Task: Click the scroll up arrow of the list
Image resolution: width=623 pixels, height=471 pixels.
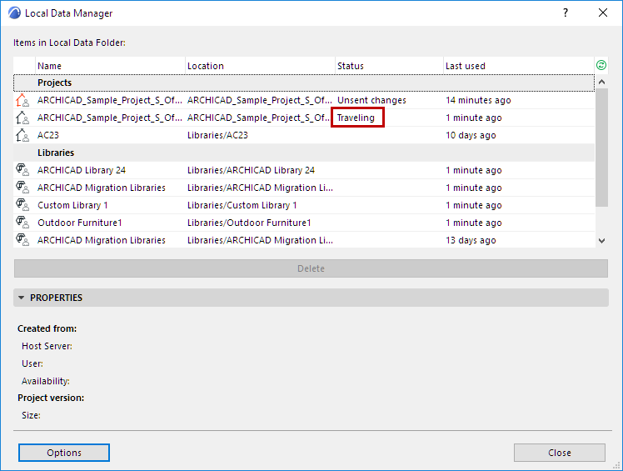Action: [x=601, y=82]
